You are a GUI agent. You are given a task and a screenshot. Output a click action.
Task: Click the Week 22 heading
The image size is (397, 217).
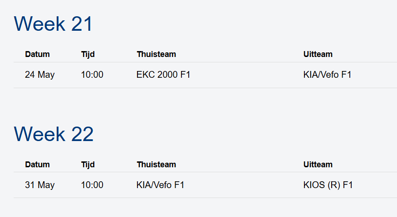coord(54,134)
